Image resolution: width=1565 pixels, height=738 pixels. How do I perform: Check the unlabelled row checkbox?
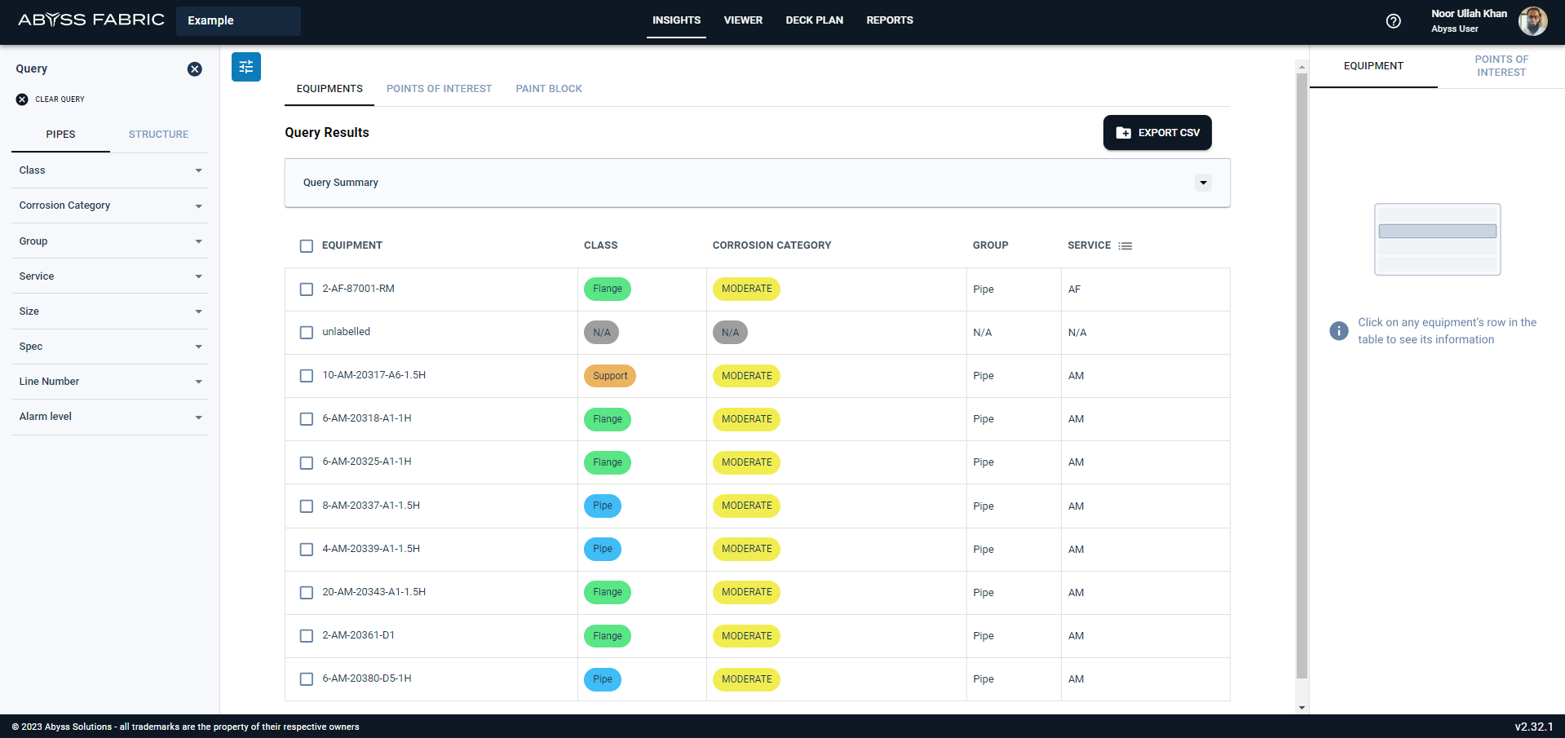307,333
